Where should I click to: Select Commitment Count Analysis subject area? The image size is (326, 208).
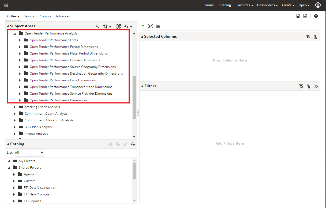click(x=46, y=114)
